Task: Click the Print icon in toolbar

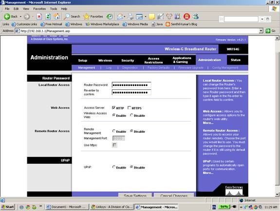Action: coord(131,17)
